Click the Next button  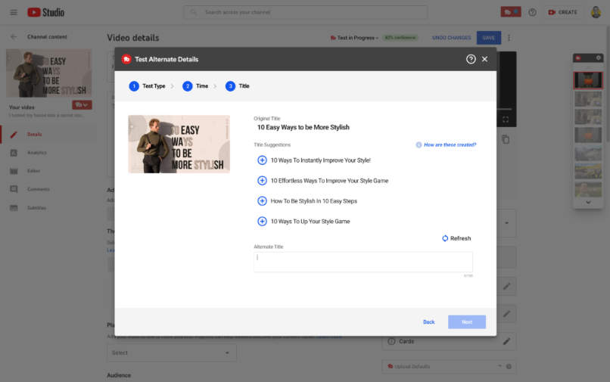[467, 322]
